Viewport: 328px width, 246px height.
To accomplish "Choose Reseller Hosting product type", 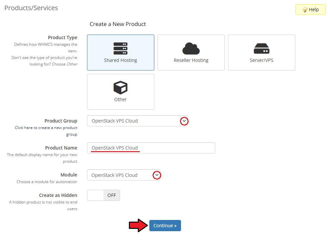I will 191,52.
